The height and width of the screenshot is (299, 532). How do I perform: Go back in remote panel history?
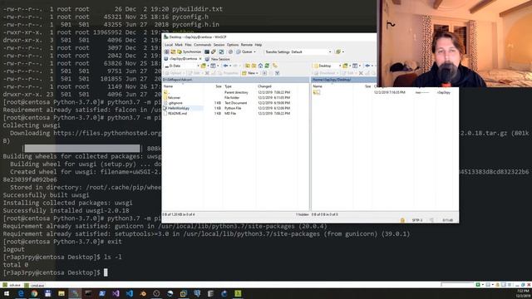[367, 66]
